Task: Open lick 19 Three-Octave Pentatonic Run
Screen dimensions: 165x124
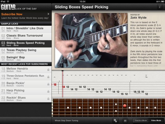Action: coord(26,77)
